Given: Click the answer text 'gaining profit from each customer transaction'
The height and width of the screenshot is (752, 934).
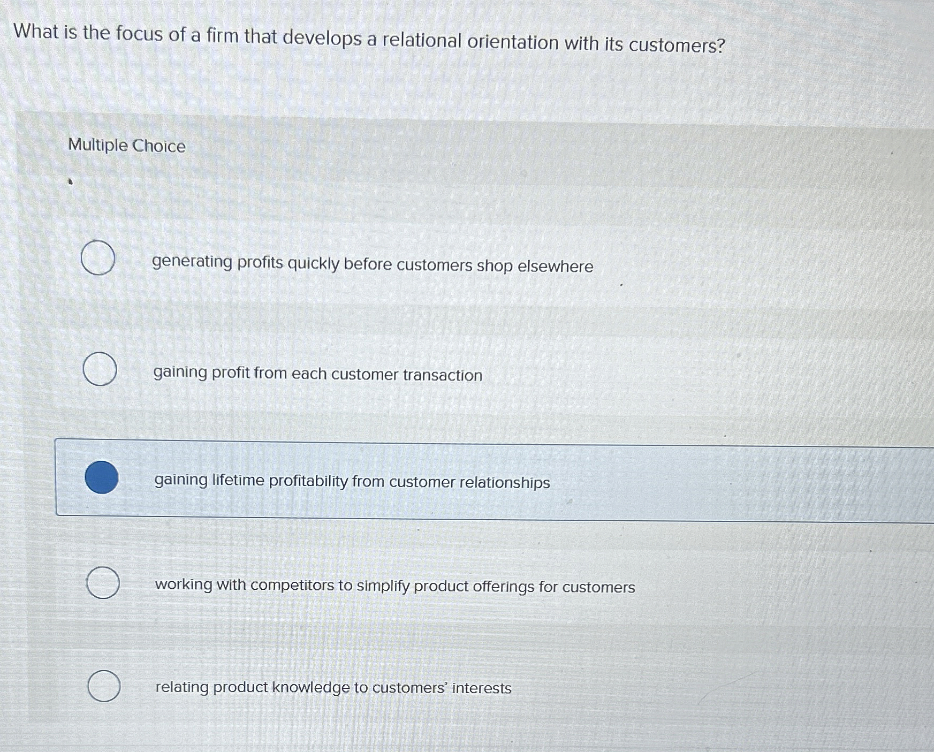Looking at the screenshot, I should (318, 374).
